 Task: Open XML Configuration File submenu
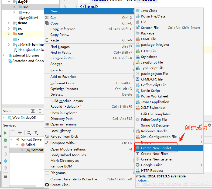[x=169, y=137]
